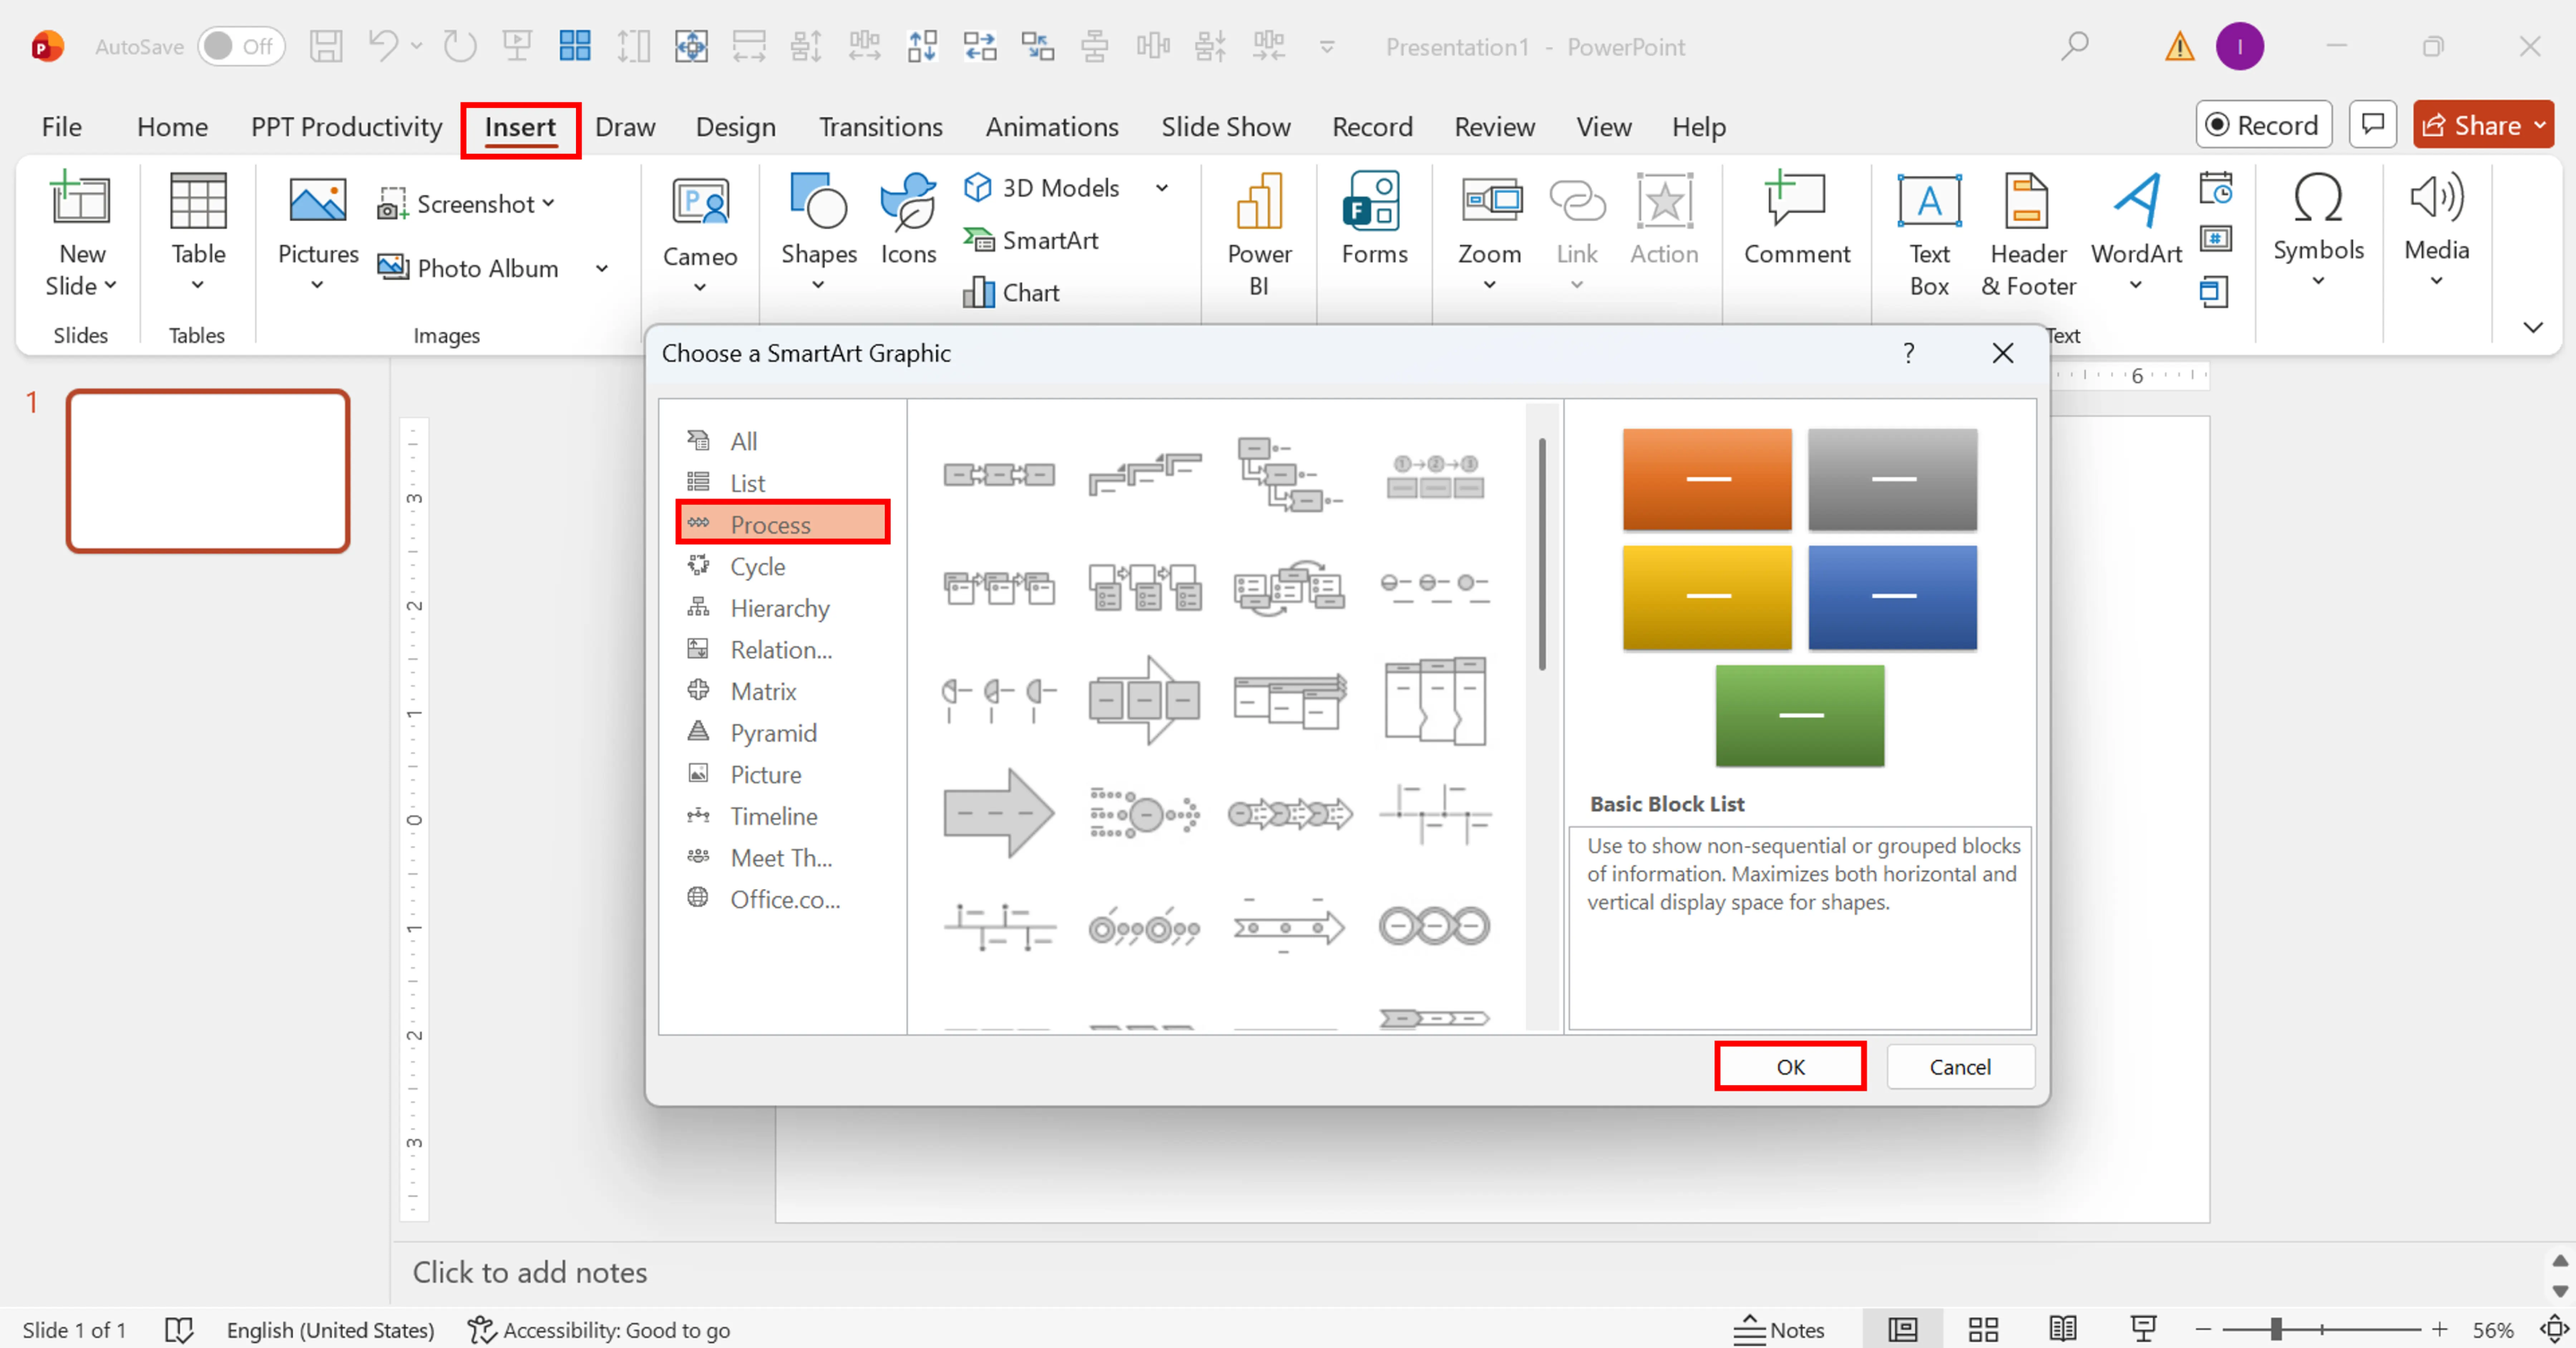2576x1348 pixels.
Task: Toggle the AutoSave switch
Action: [x=241, y=46]
